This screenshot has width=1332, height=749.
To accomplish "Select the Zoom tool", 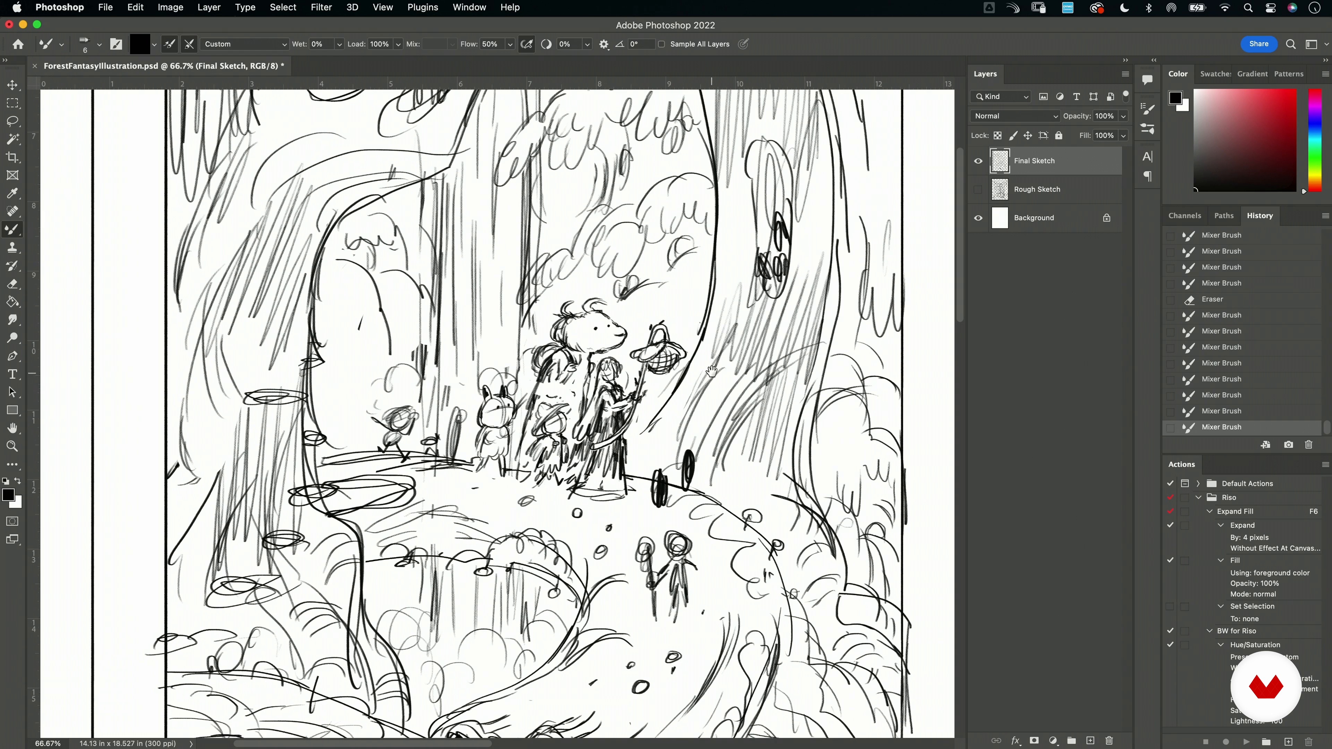I will [x=12, y=447].
